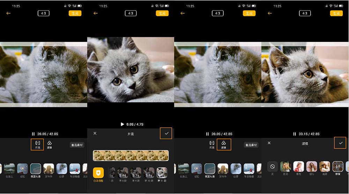The height and width of the screenshot is (194, 349).
Task: Open 片段 clip tool on third screen
Action: coord(212,145)
